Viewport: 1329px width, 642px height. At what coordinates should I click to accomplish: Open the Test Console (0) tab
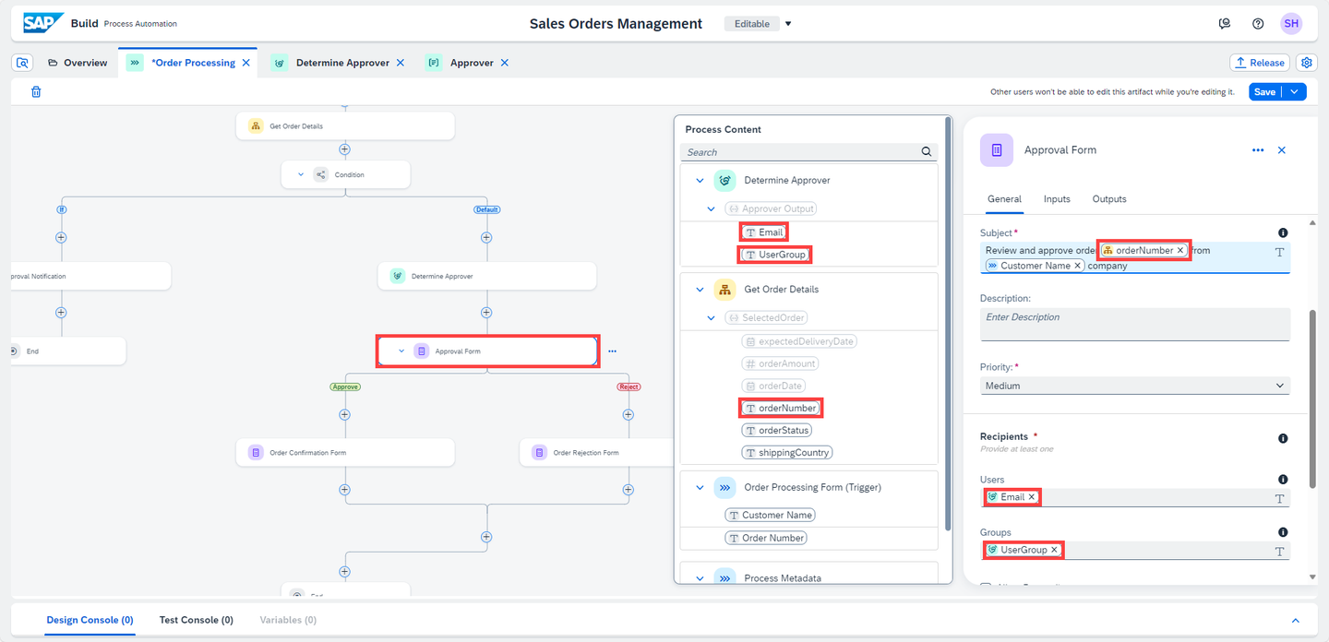(x=196, y=620)
